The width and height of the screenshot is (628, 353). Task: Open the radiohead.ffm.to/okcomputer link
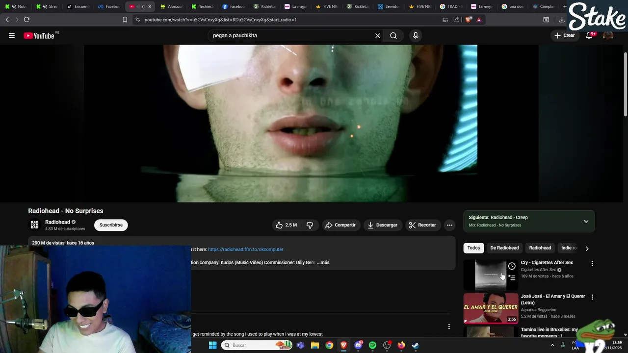[x=245, y=250]
